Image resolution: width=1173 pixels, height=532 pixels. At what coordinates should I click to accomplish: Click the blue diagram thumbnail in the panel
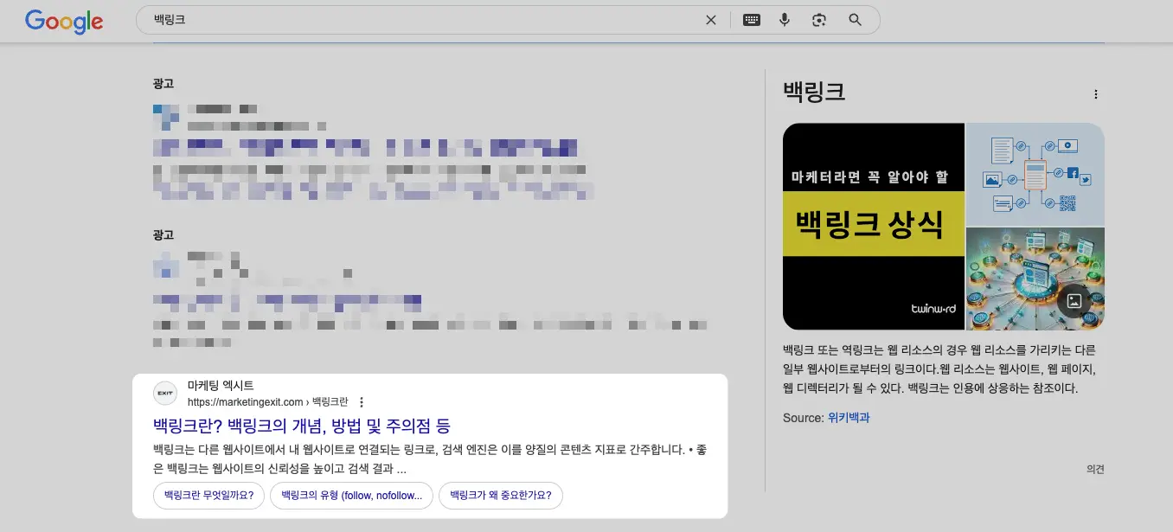pos(1035,174)
